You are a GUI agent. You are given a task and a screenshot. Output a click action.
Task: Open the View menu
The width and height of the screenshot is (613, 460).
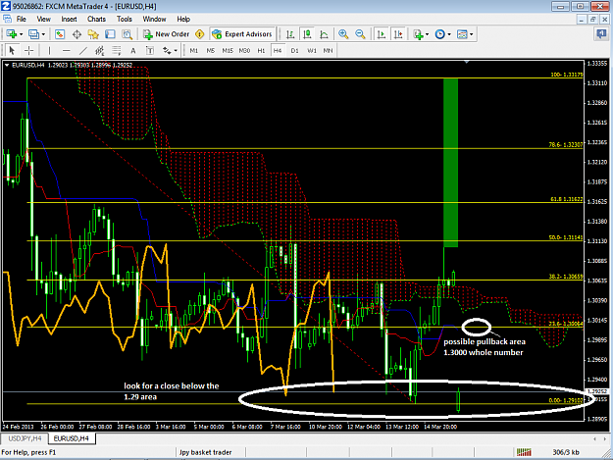44,19
